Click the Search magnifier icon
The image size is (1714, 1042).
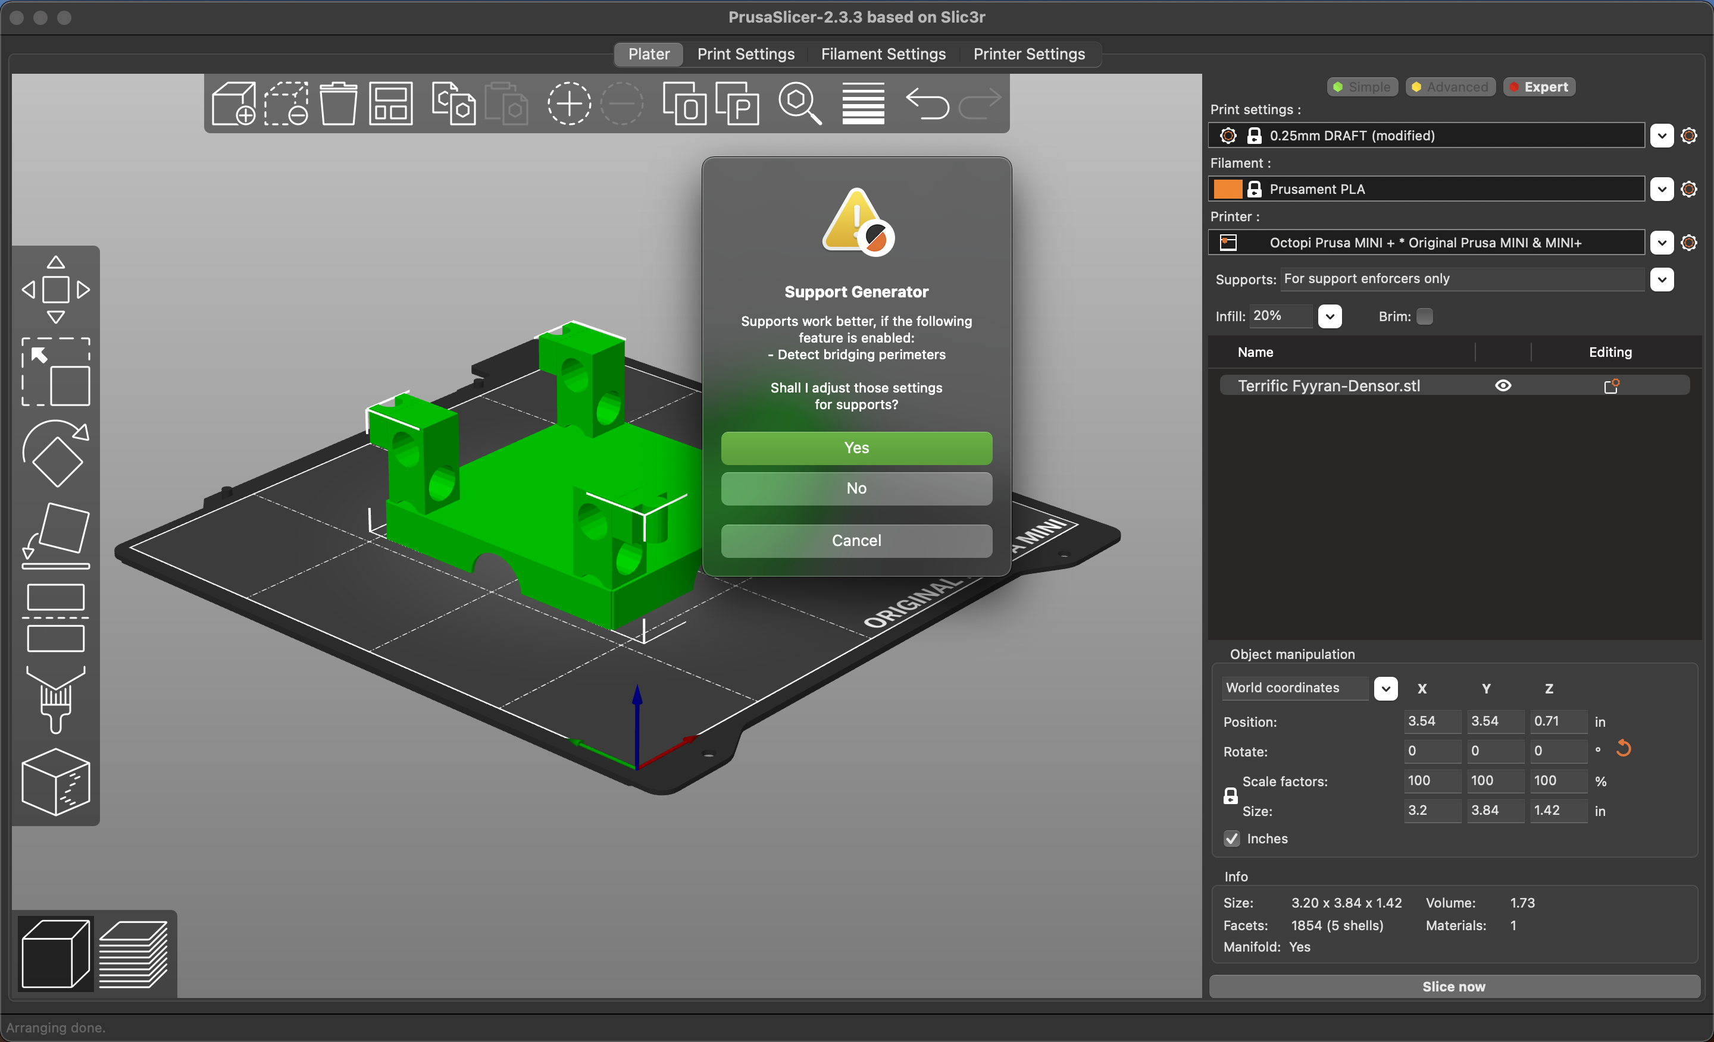pos(799,103)
